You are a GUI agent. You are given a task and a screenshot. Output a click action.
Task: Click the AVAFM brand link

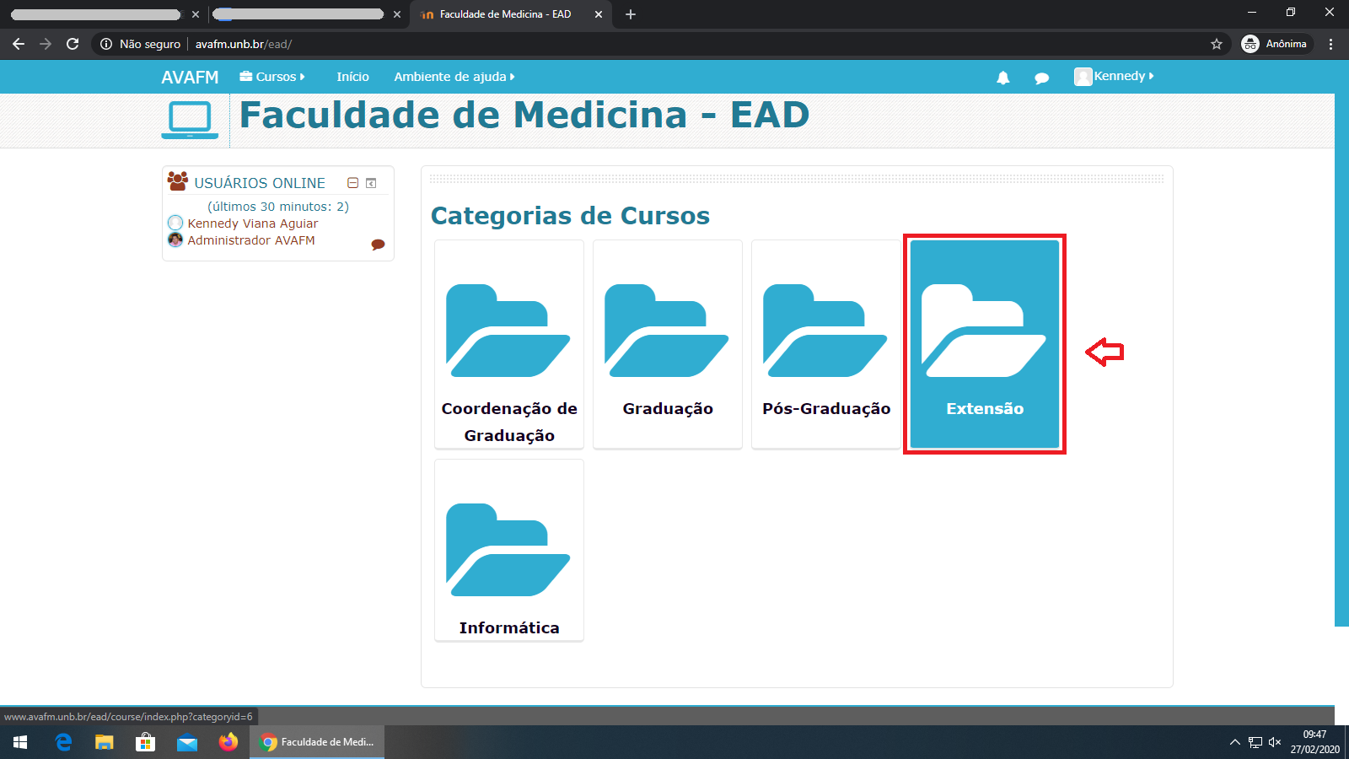[190, 78]
